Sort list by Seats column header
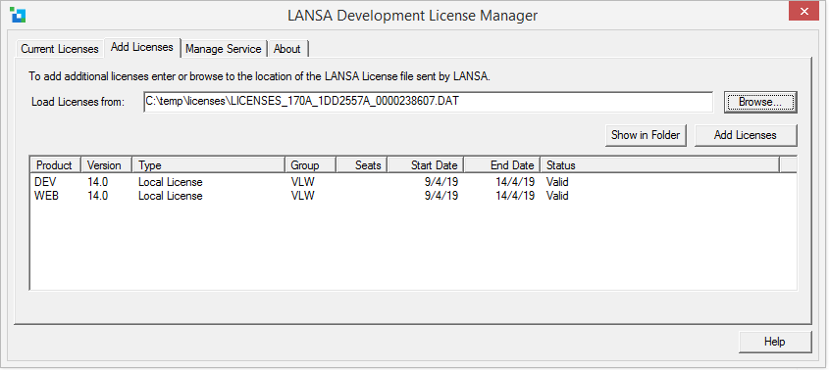 coord(362,165)
